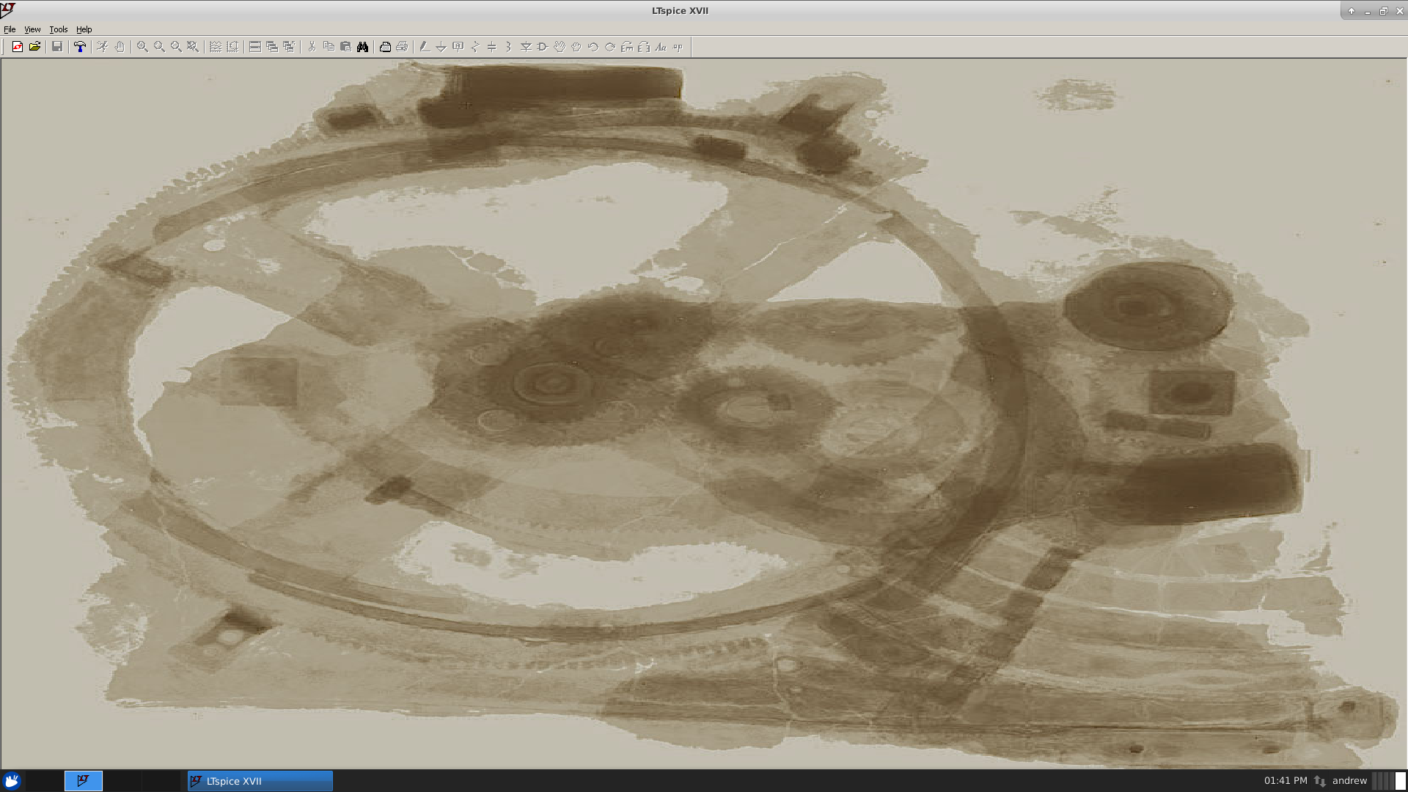Select the Zoom In magnifier
1408x792 pixels.
click(x=142, y=47)
